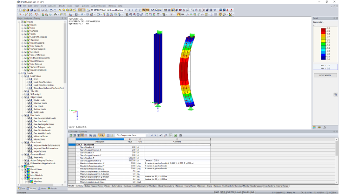The height and width of the screenshot is (194, 355).
Task: Click previous load case arrow in results table toolbar
Action: point(152,135)
